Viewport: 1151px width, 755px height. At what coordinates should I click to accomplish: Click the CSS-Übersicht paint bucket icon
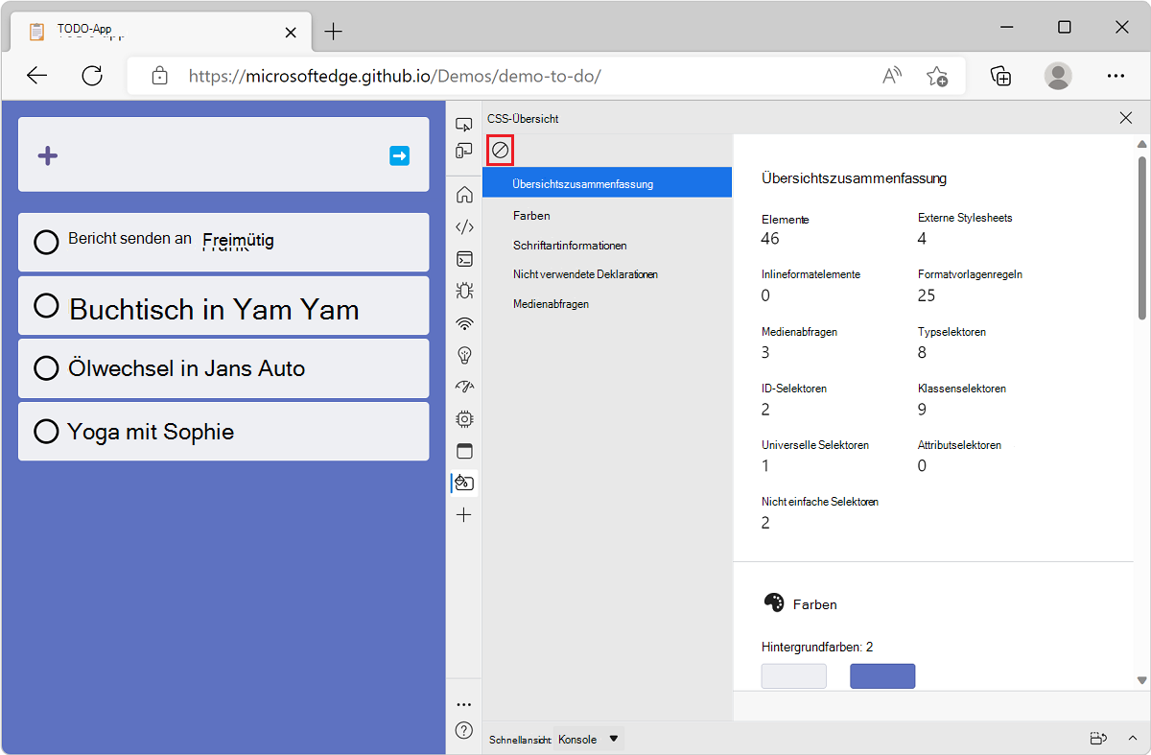point(464,483)
